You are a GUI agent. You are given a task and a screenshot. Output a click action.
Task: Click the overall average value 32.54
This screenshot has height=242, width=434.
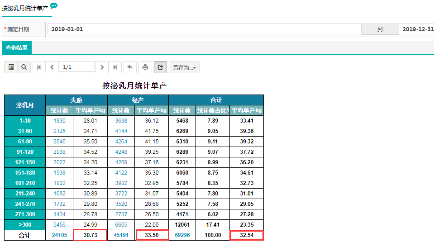pos(247,235)
